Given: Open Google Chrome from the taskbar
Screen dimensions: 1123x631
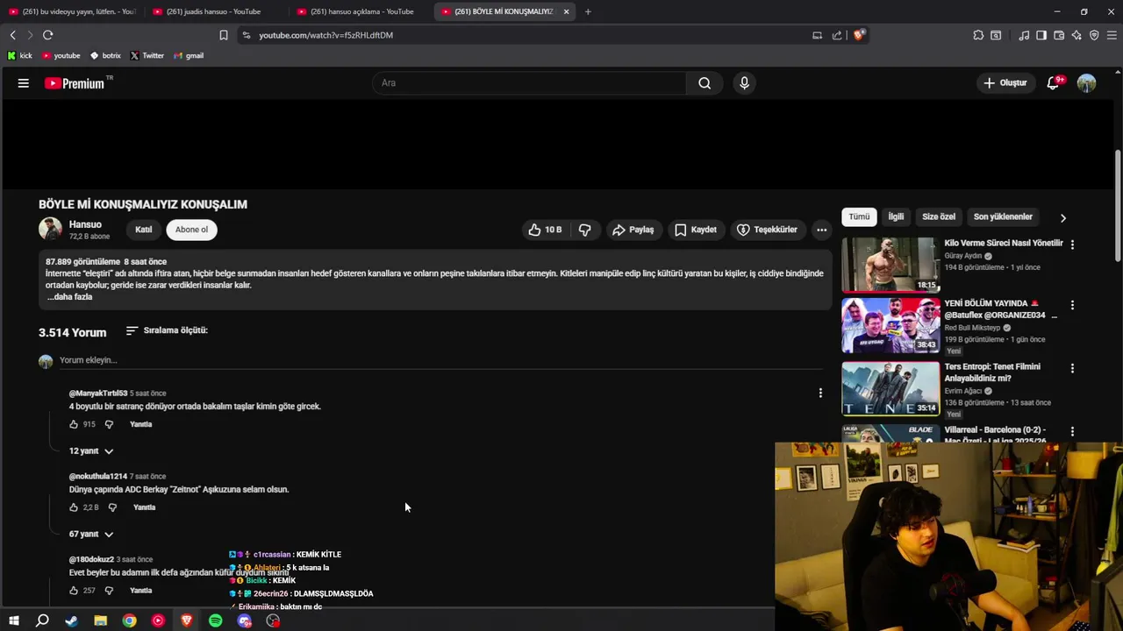Looking at the screenshot, I should point(129,620).
